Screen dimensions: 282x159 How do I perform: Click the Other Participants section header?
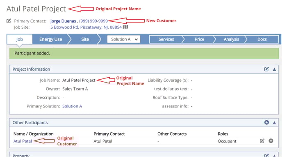[30, 123]
